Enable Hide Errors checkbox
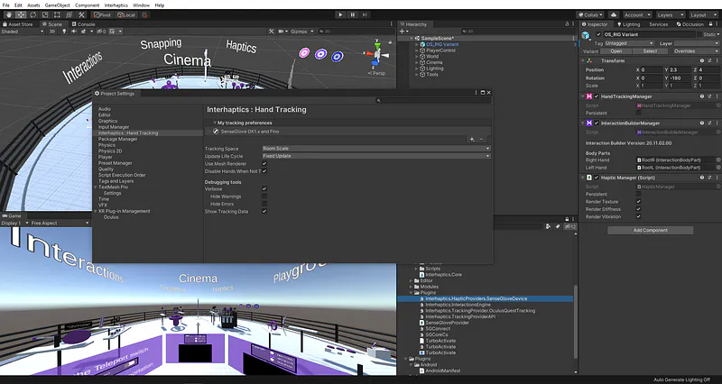This screenshot has width=722, height=384. click(264, 204)
